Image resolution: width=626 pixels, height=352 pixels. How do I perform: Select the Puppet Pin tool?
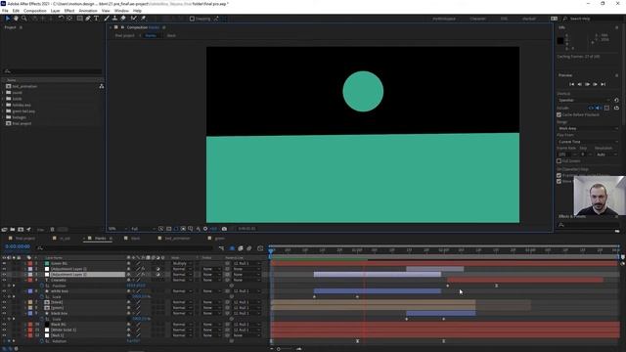[143, 19]
